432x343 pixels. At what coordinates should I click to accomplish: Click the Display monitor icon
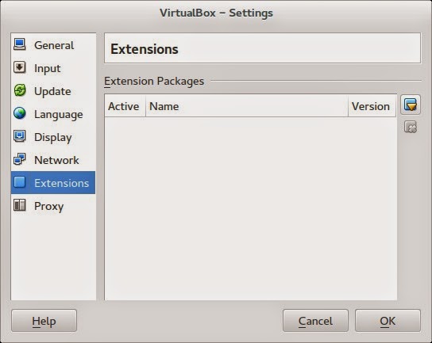tap(20, 136)
